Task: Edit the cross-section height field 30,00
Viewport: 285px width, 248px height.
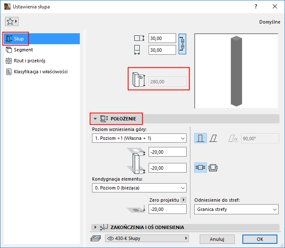Action: point(162,38)
